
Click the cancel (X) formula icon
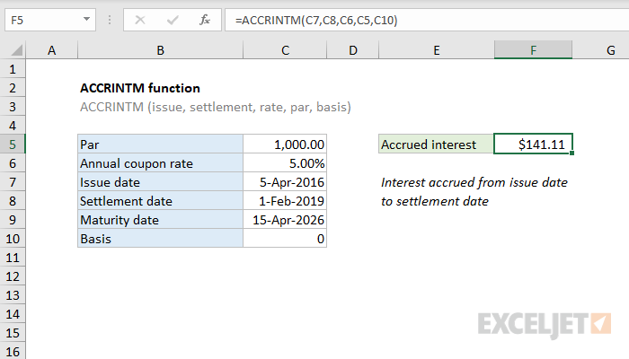(x=140, y=20)
